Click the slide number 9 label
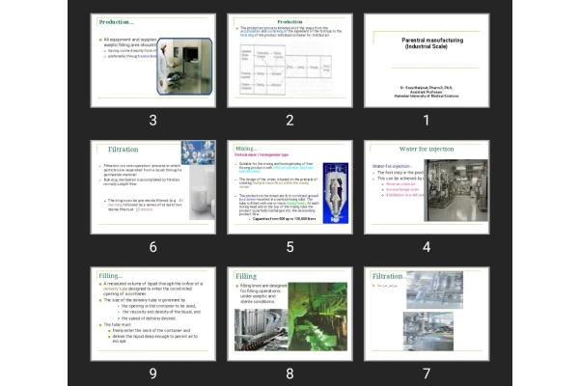Viewport: 579px width, 386px height. pos(152,372)
